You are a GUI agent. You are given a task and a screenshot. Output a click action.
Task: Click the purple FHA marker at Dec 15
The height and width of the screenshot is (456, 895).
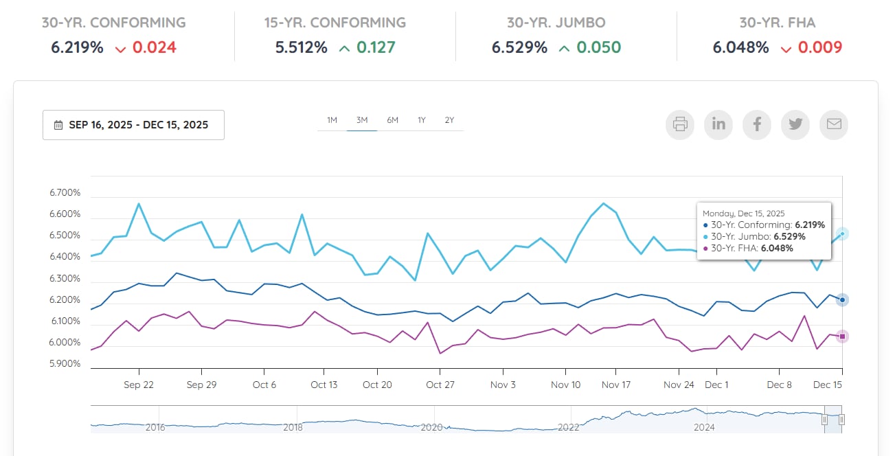point(842,336)
